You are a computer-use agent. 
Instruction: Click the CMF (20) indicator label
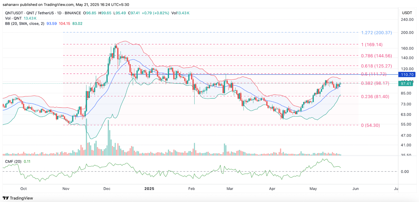13,161
